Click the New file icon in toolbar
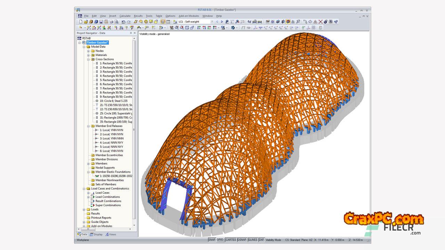The width and height of the screenshot is (445, 250). (x=81, y=22)
